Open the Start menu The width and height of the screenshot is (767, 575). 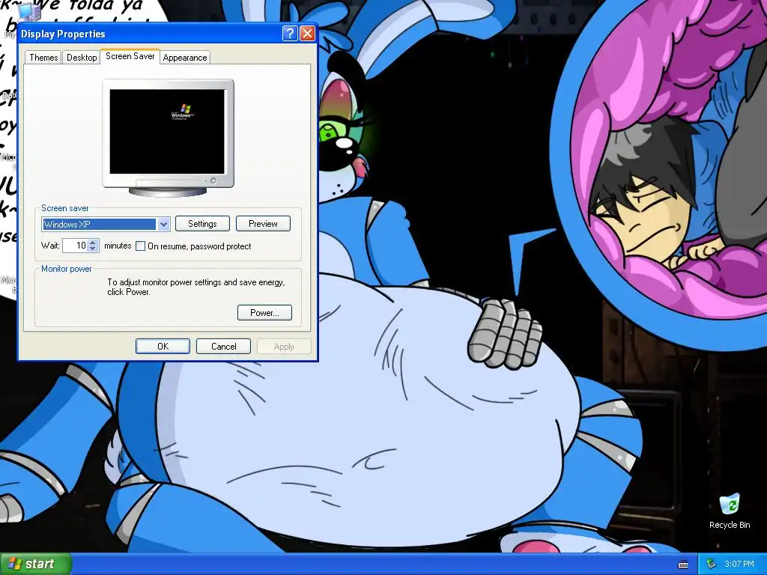(35, 564)
